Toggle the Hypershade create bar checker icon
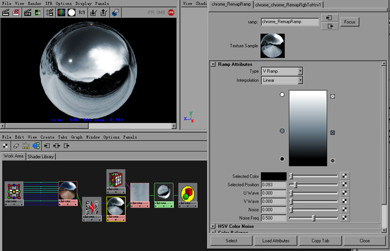 (x=5, y=146)
